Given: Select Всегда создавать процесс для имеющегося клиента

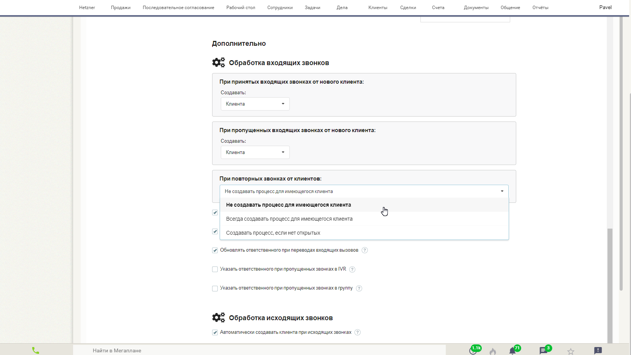Looking at the screenshot, I should (x=364, y=219).
